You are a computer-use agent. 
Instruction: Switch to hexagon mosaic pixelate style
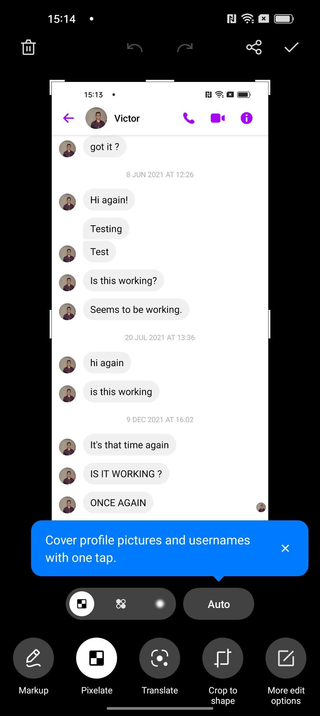121,604
